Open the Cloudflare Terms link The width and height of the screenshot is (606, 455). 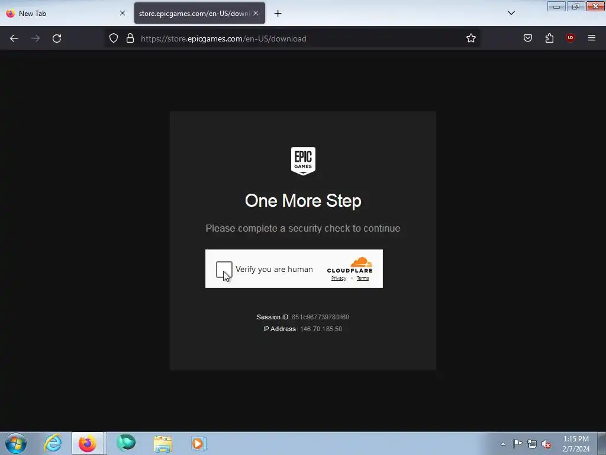coord(363,278)
